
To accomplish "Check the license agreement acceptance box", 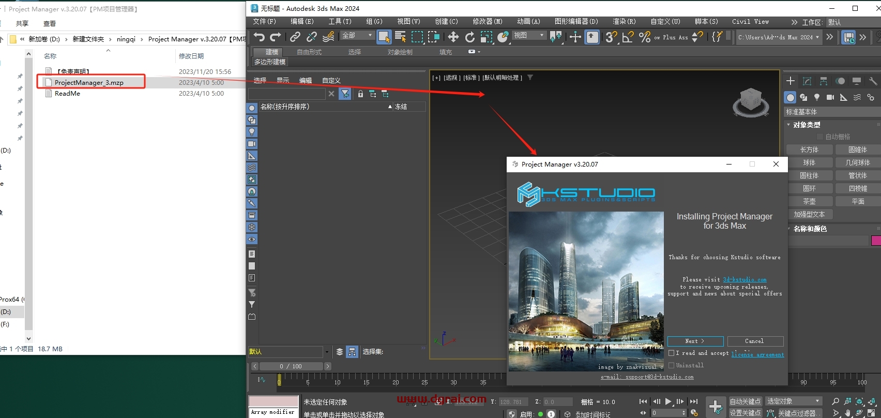I will [672, 353].
